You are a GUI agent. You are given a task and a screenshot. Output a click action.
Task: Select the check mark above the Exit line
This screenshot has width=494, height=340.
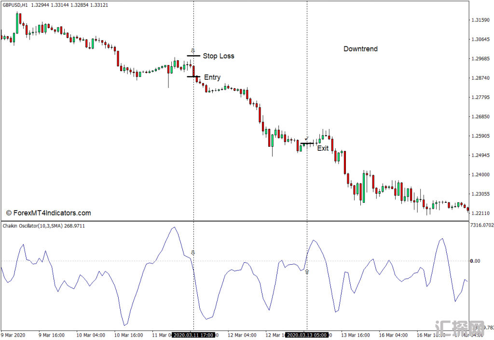pos(306,139)
